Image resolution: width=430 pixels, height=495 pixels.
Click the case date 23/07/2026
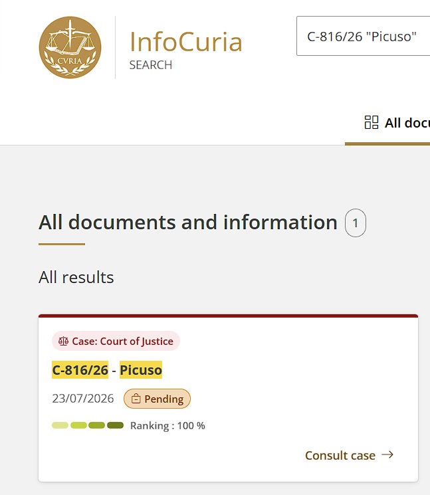(83, 399)
